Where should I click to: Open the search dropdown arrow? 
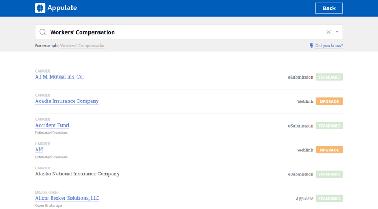(x=337, y=32)
